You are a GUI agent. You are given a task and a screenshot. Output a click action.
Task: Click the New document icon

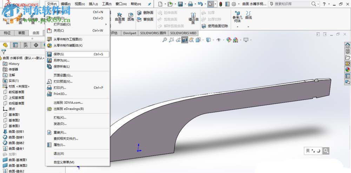point(160,4)
